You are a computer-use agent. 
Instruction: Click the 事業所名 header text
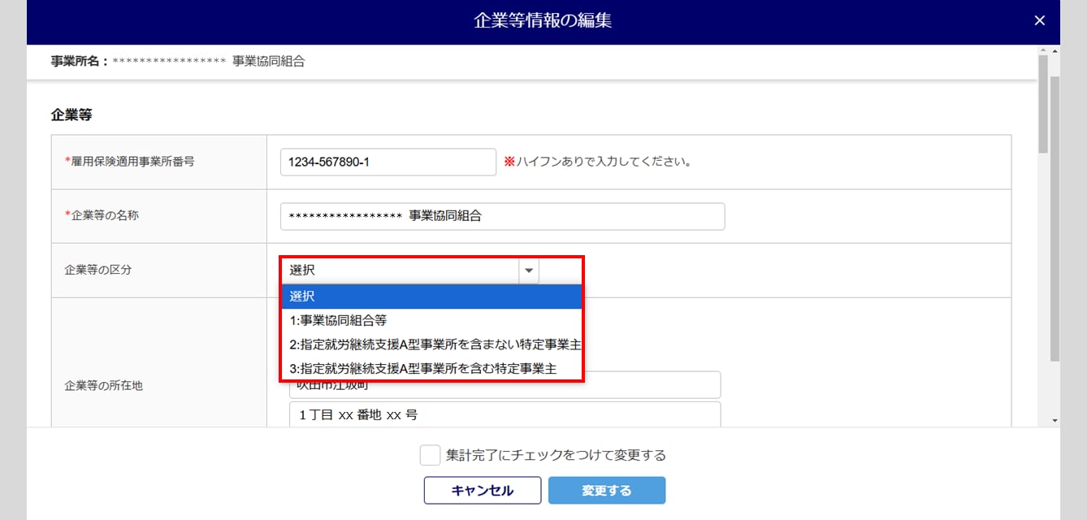79,61
